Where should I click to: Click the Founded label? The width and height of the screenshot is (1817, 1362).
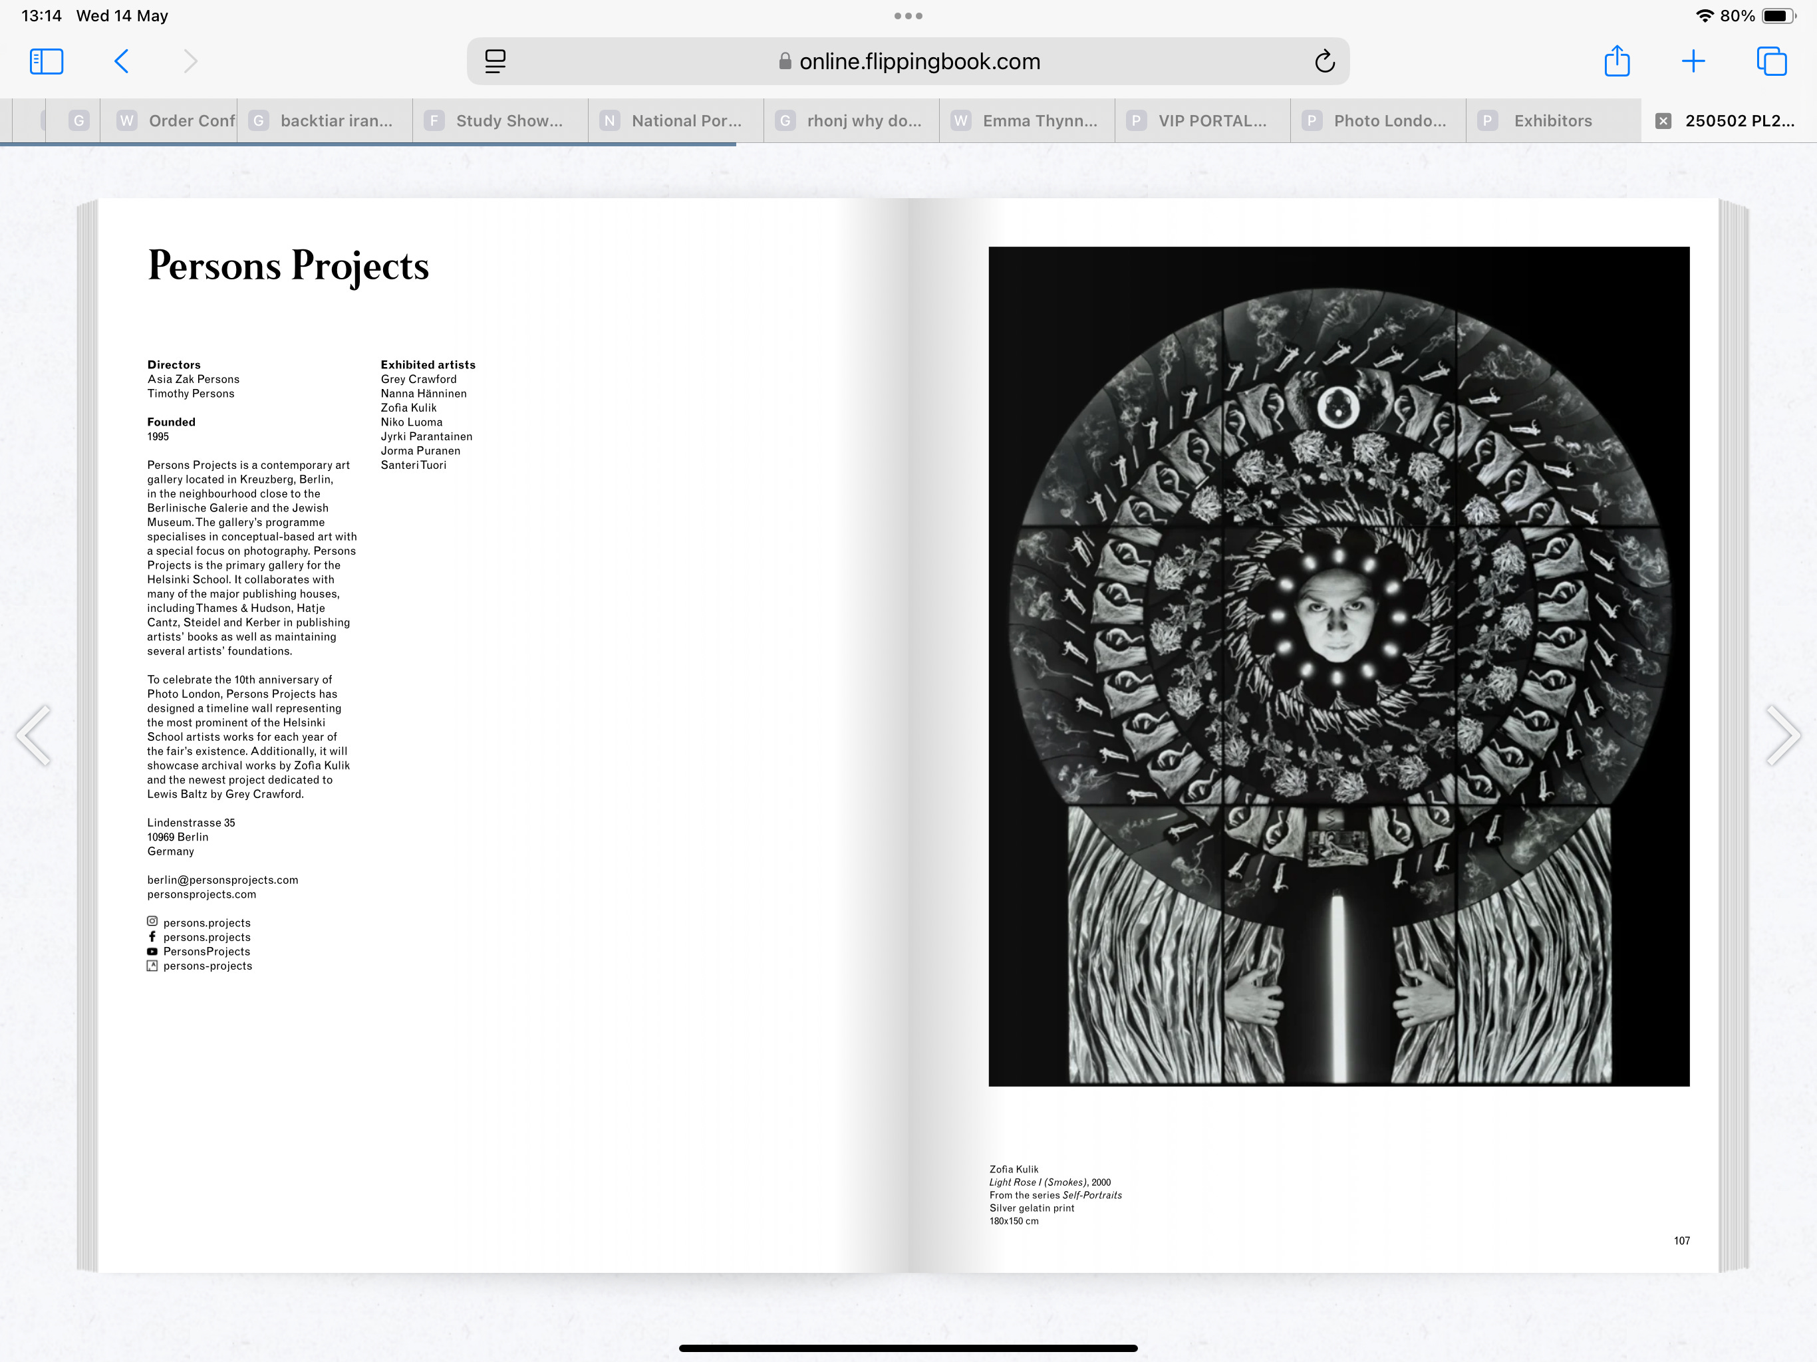click(172, 422)
